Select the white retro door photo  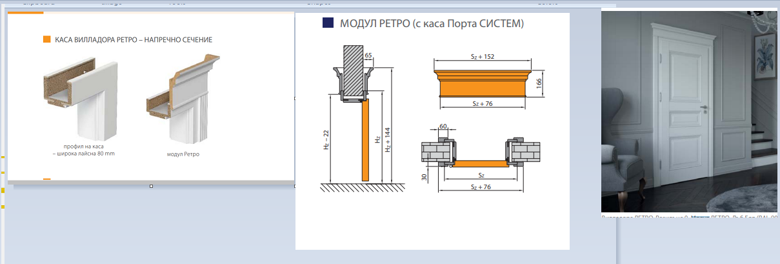tap(690, 111)
